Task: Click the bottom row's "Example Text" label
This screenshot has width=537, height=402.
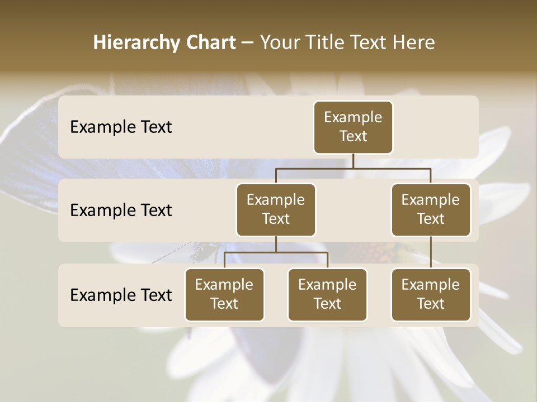Action: pyautogui.click(x=121, y=295)
